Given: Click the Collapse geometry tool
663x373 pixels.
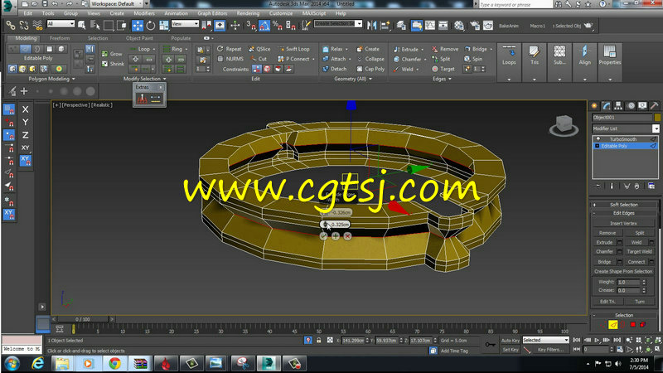Looking at the screenshot, I should tap(370, 59).
